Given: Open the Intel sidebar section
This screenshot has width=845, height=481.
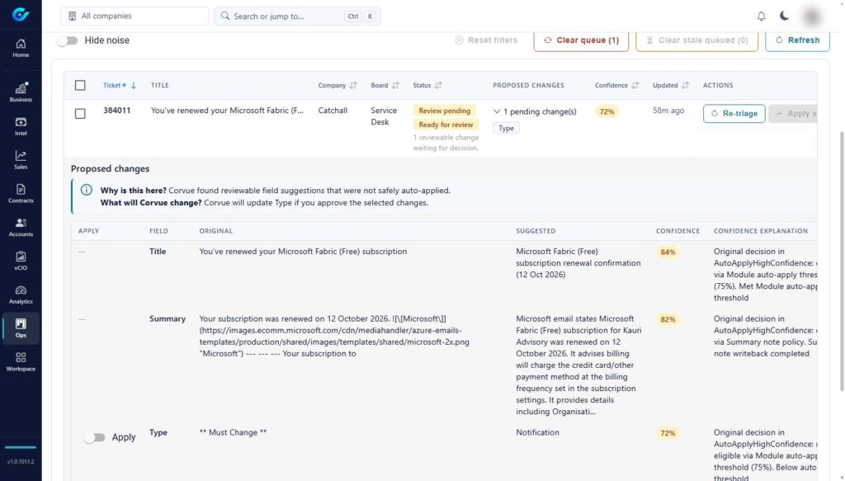Looking at the screenshot, I should (21, 126).
